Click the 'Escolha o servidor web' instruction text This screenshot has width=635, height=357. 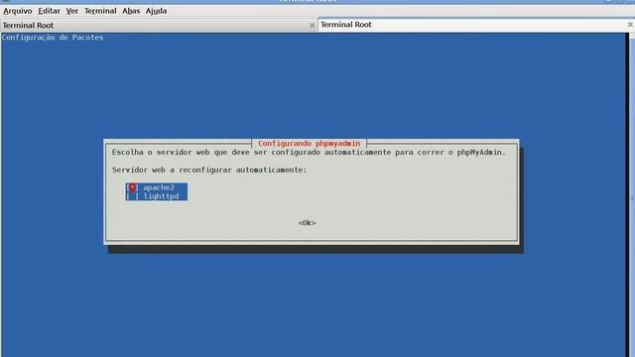coord(309,152)
